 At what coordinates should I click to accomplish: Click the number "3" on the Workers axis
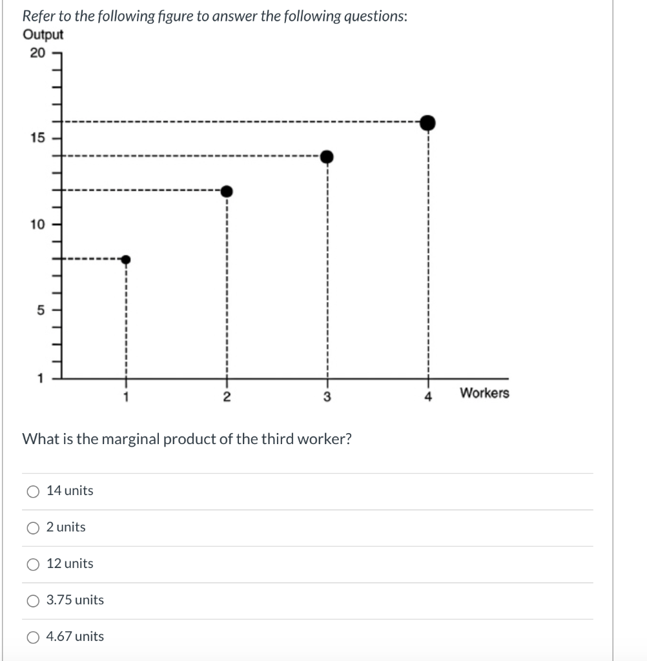328,396
